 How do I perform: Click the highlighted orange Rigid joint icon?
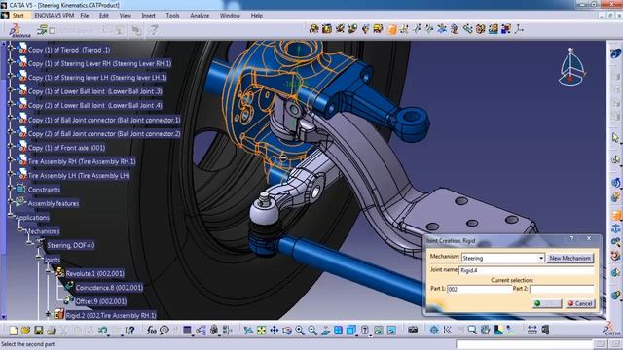391,29
